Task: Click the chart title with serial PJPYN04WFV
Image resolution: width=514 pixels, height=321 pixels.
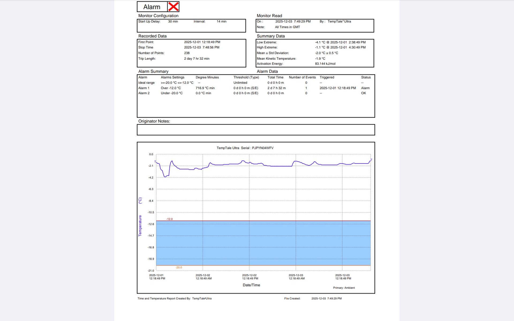Action: [x=245, y=148]
